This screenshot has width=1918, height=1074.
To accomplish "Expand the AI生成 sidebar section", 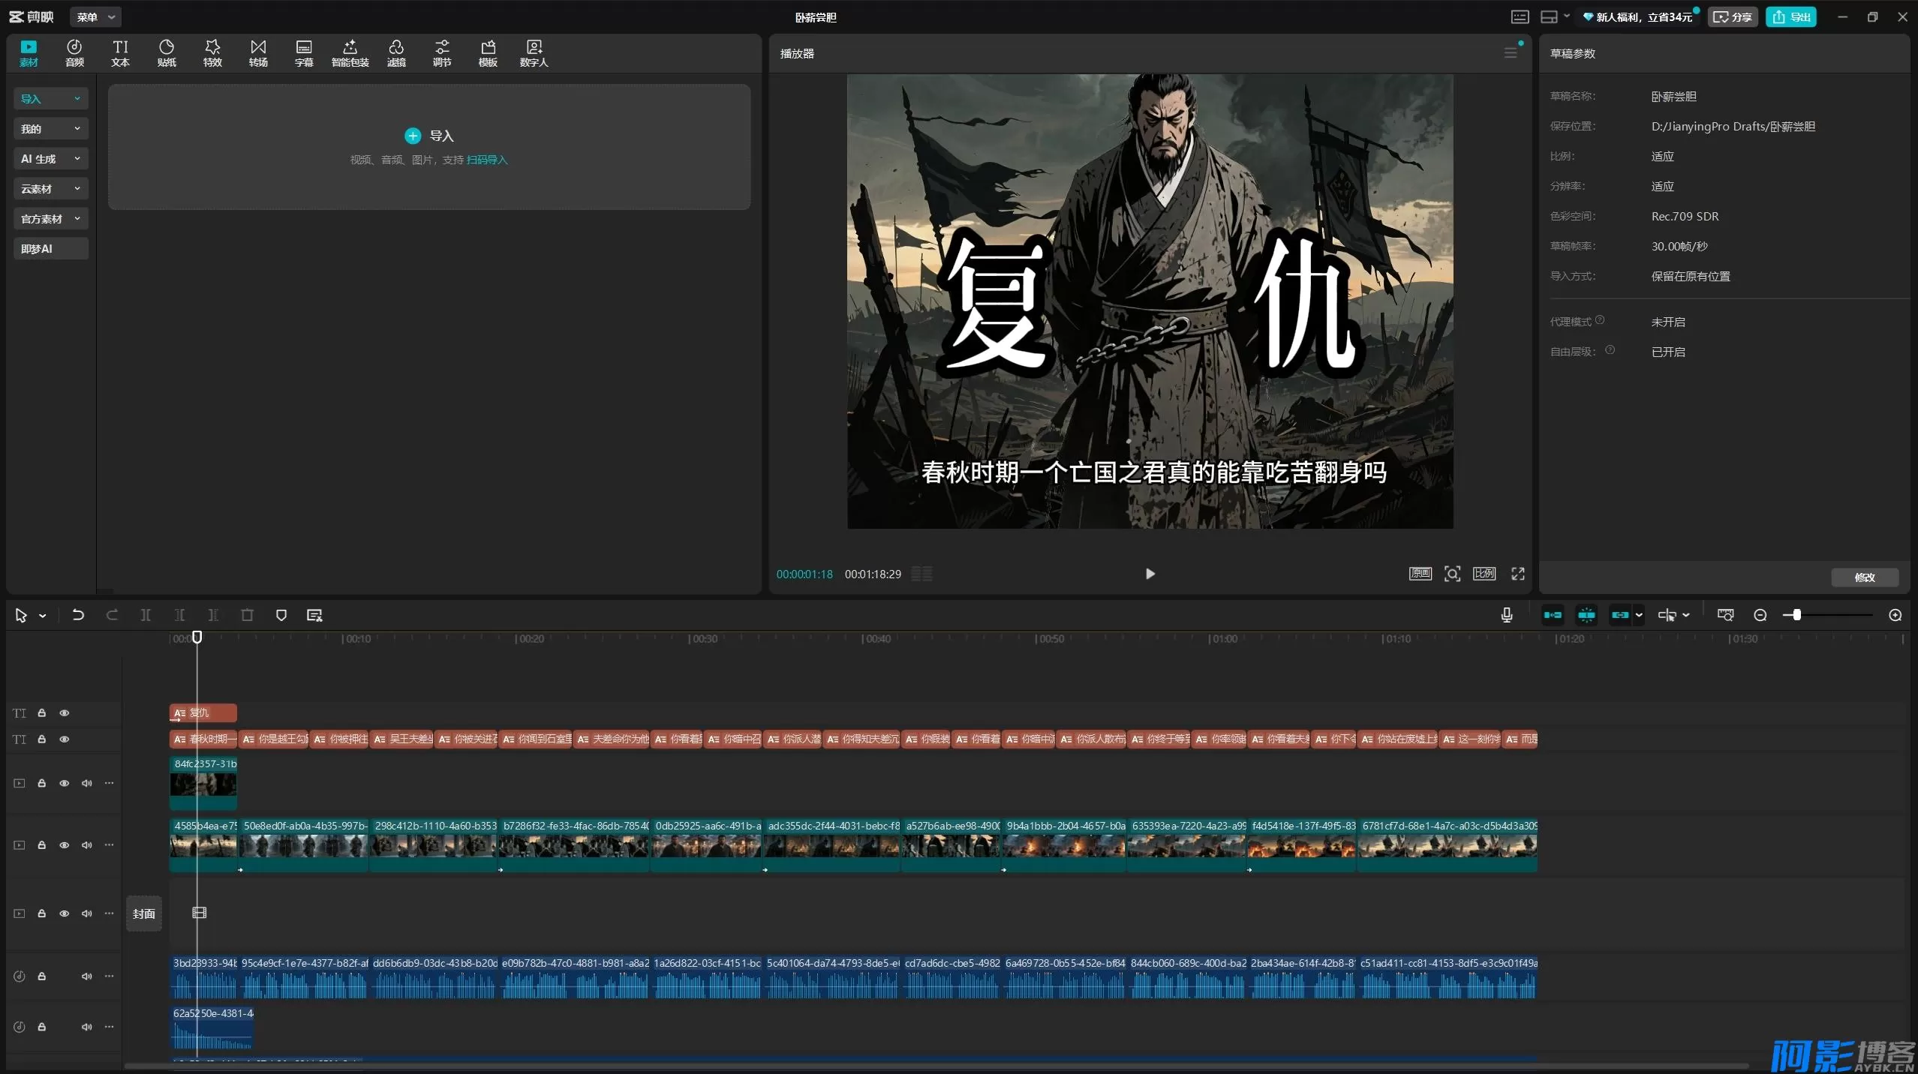I will pyautogui.click(x=51, y=159).
